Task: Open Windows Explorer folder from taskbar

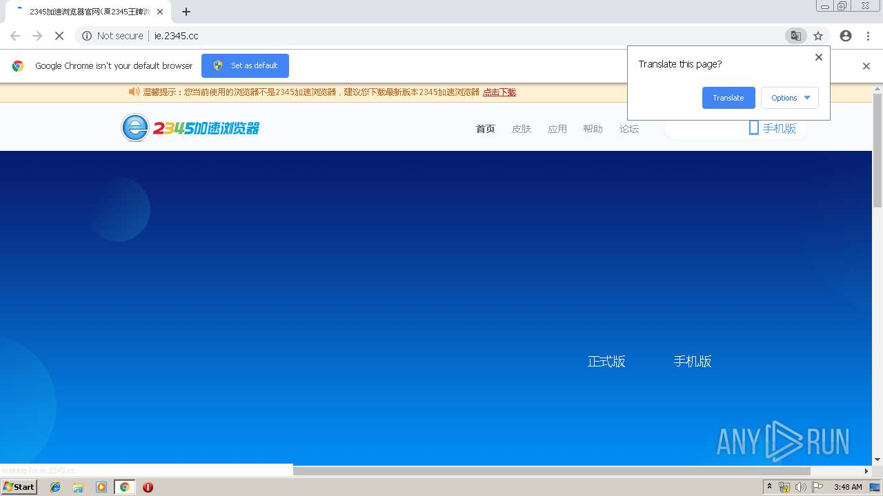Action: click(78, 487)
